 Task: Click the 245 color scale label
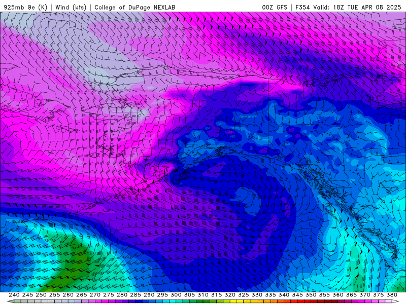[x=27, y=295]
